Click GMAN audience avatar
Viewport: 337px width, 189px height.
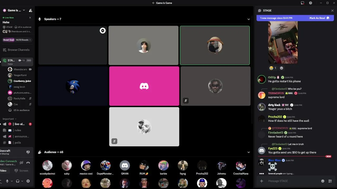(125, 166)
